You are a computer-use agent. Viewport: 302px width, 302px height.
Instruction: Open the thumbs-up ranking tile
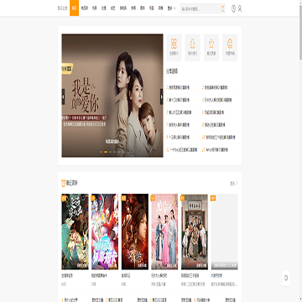193,48
